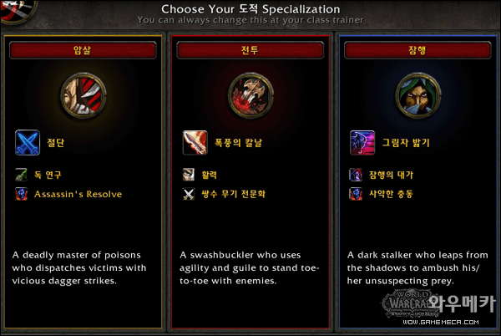501x336 pixels.
Task: Click the 쌍수 무기 전문화 crossed swords icon
Action: (x=189, y=194)
